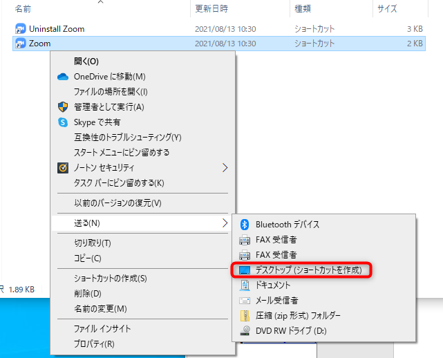Expand the ノートン セキュリティ submenu arrow
This screenshot has width=443, height=358.
pos(225,168)
